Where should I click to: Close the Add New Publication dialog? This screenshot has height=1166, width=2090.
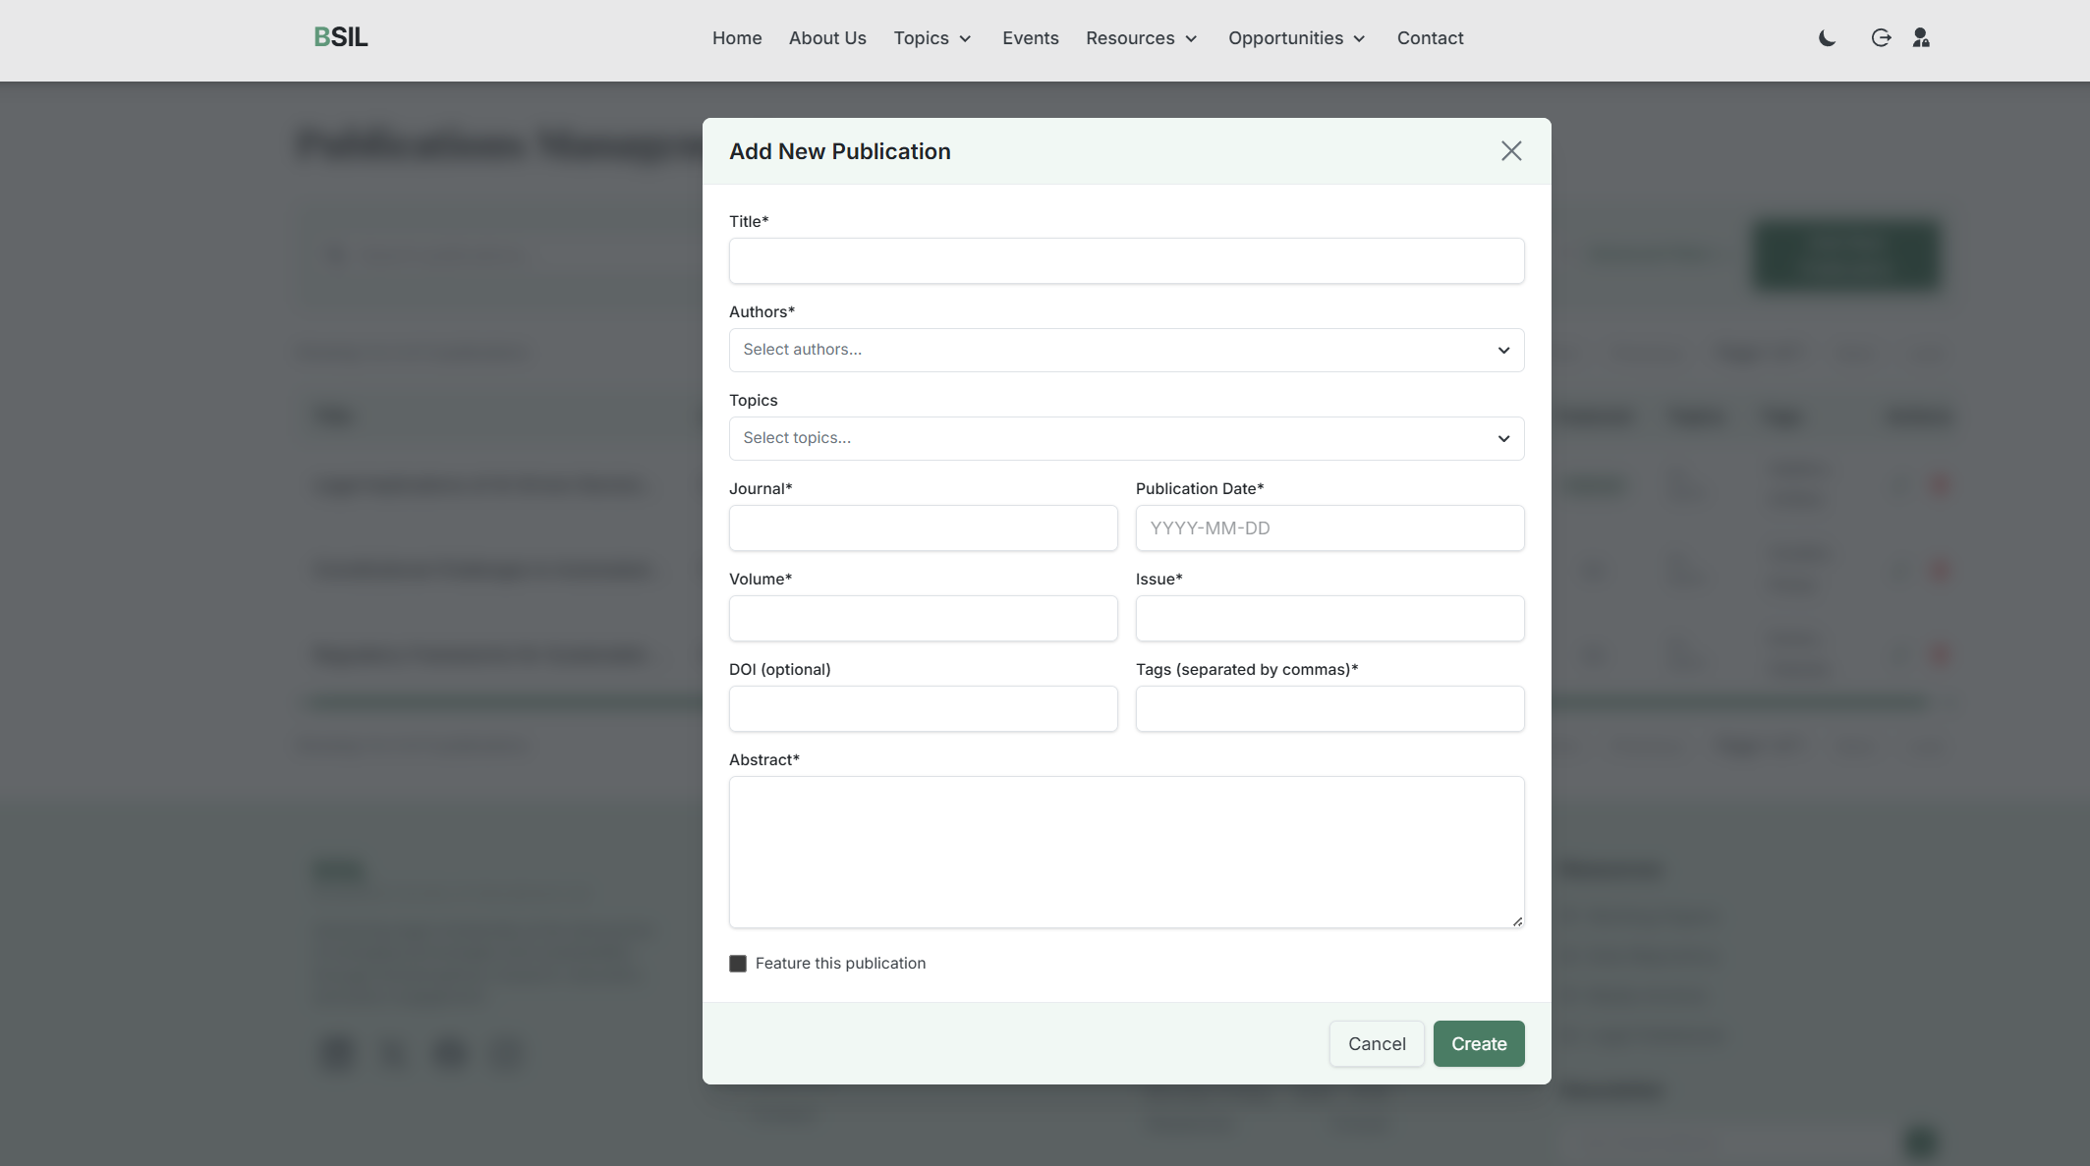click(x=1511, y=151)
